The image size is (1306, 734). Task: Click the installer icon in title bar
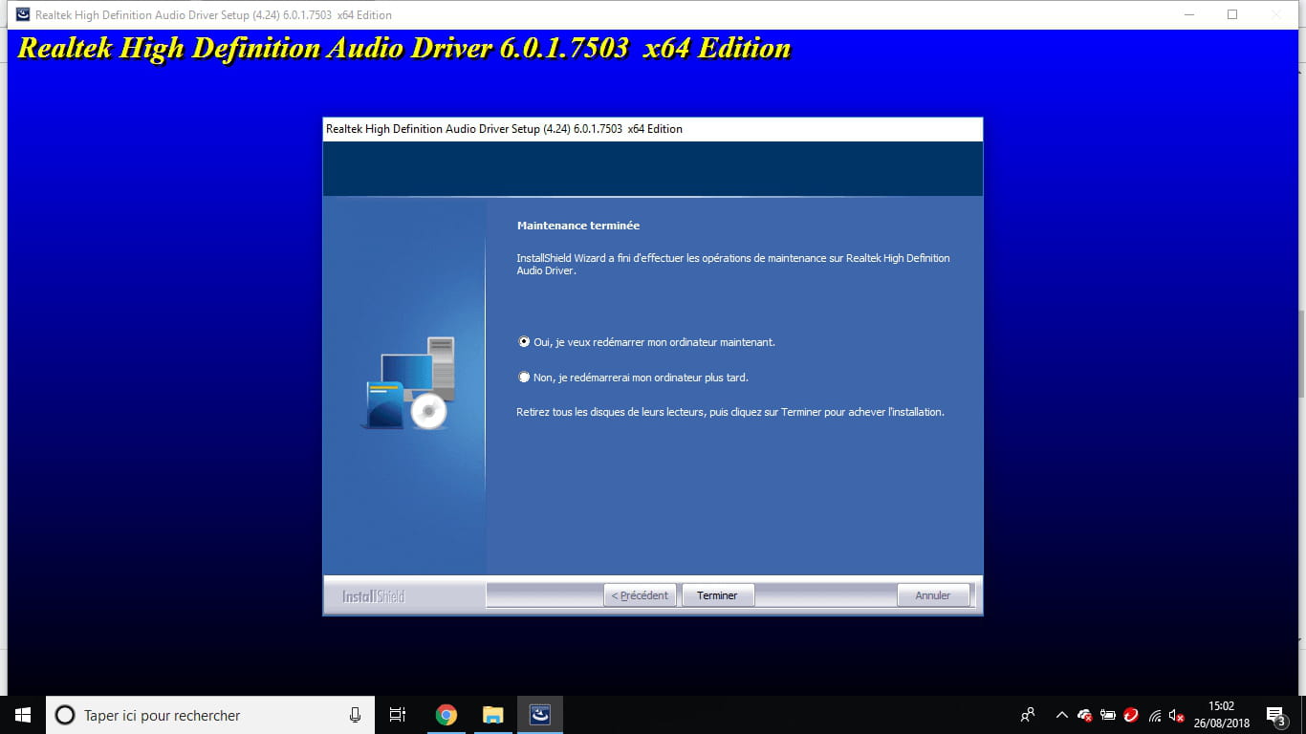click(23, 14)
